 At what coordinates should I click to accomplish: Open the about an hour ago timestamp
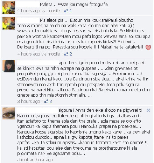pos(35,159)
